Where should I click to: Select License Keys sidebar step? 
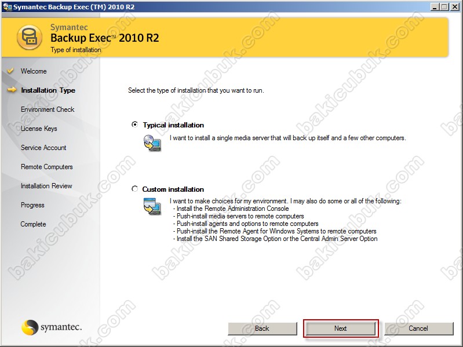tap(39, 129)
